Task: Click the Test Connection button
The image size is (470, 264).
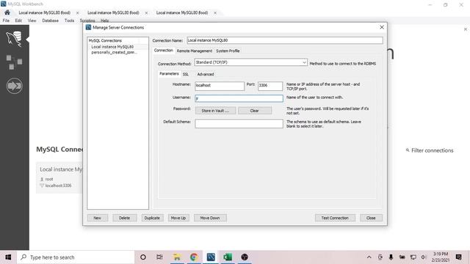Action: click(335, 218)
